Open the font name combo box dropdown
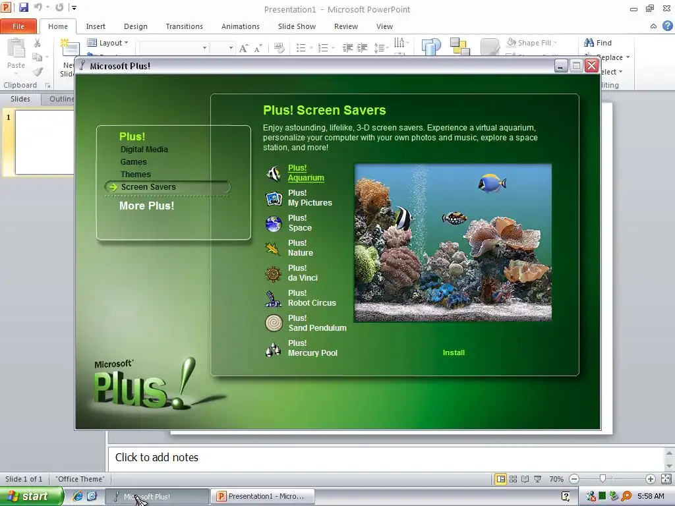This screenshot has width=675, height=506. pyautogui.click(x=204, y=47)
